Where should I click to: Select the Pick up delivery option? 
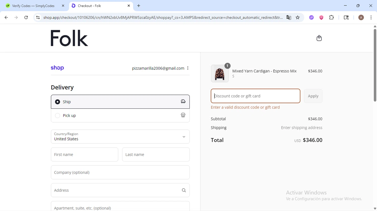120,115
